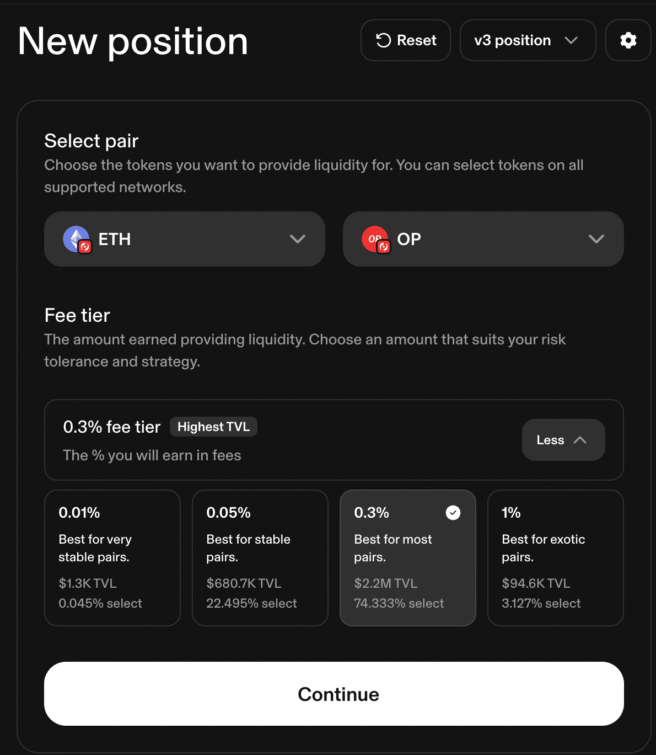Image resolution: width=656 pixels, height=755 pixels.
Task: Click the Highest TVL badge
Action: point(213,427)
